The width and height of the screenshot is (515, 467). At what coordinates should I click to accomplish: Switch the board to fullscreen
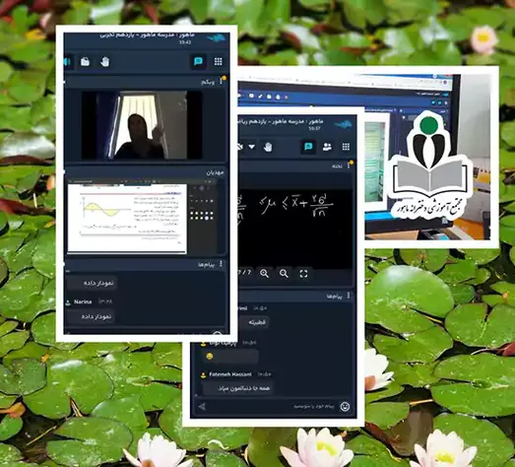(x=304, y=274)
